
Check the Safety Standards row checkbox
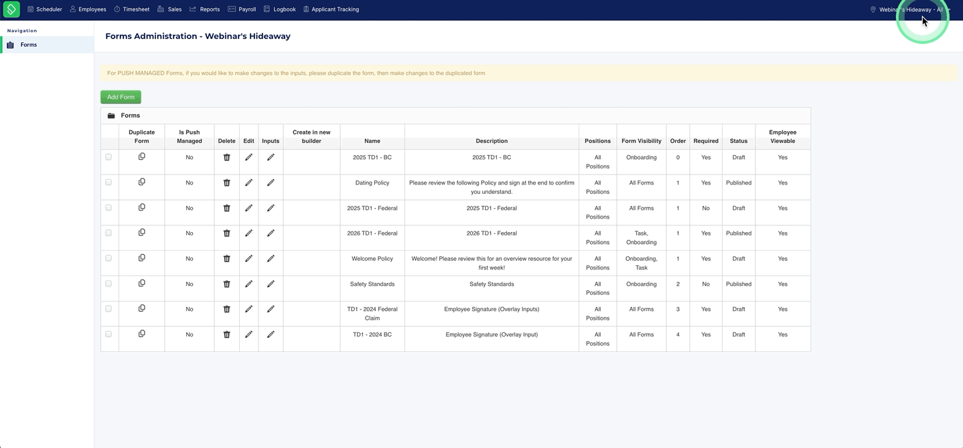[x=108, y=284]
